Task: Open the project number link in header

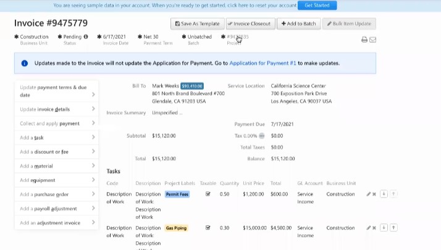Action: [238, 37]
